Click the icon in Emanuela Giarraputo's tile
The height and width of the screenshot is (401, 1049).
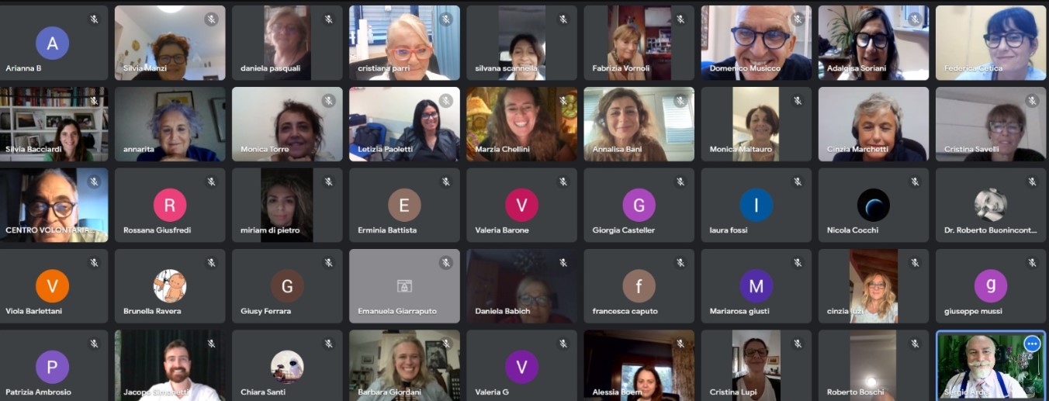pyautogui.click(x=404, y=286)
